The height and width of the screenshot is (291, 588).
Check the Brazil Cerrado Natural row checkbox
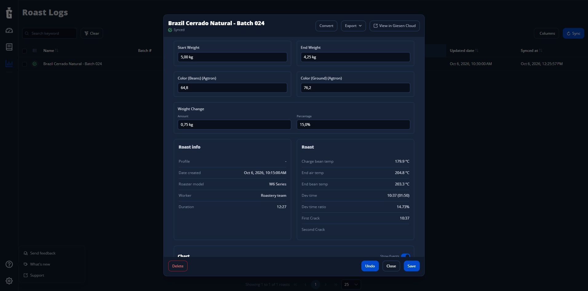click(25, 64)
